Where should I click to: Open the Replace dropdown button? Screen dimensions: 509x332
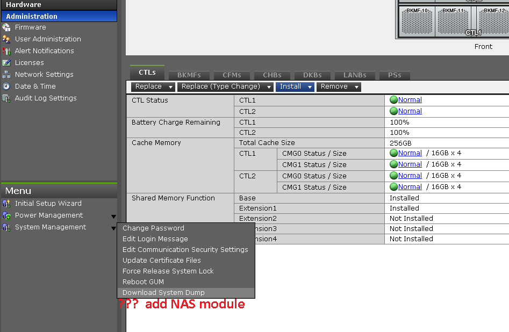(x=153, y=86)
